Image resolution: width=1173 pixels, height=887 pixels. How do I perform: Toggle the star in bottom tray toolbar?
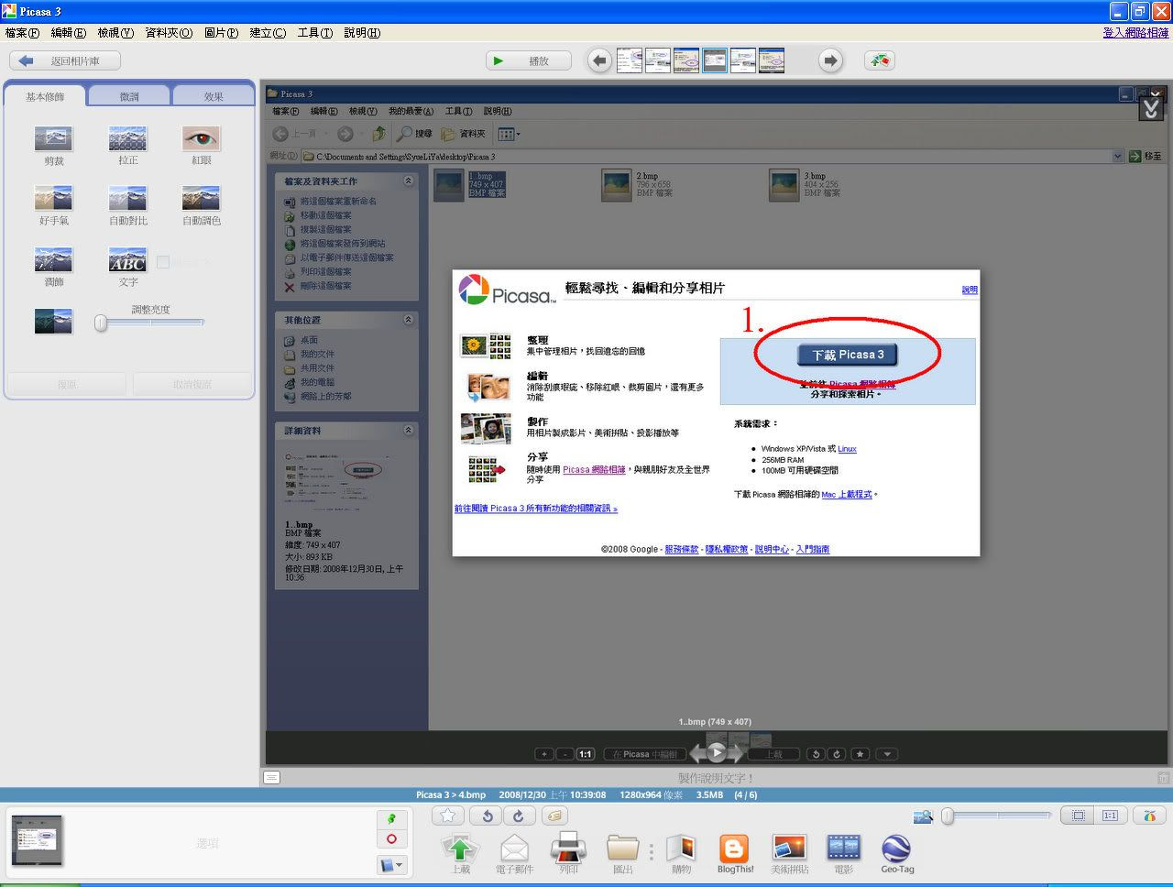(x=447, y=816)
